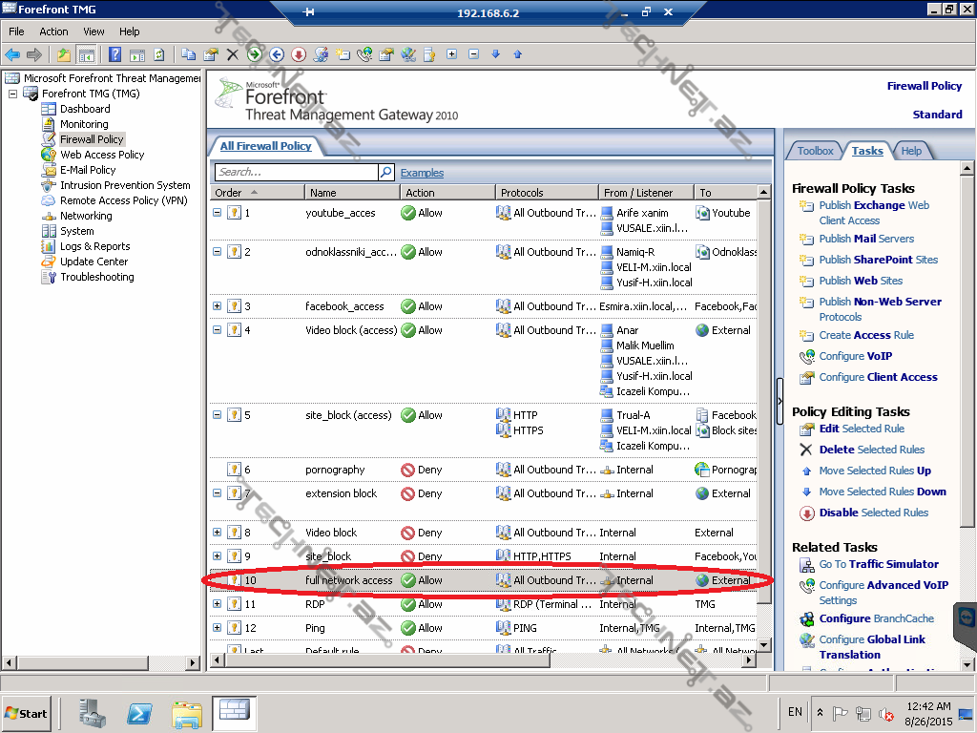Click the Back arrow in the toolbar
The height and width of the screenshot is (733, 977).
[12, 54]
